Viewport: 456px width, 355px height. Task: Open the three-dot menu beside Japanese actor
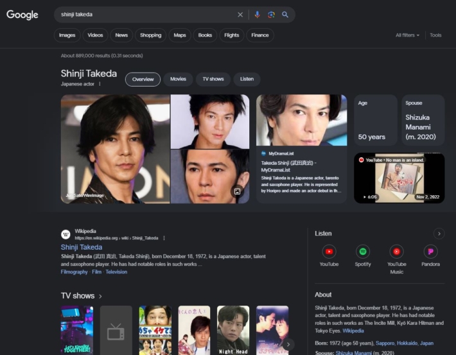coord(100,84)
